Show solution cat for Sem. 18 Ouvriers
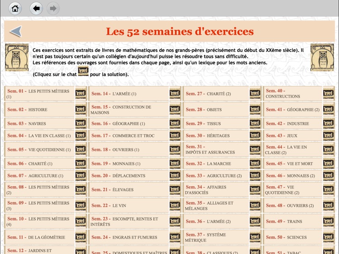The height and width of the screenshot is (254, 339). (x=175, y=150)
